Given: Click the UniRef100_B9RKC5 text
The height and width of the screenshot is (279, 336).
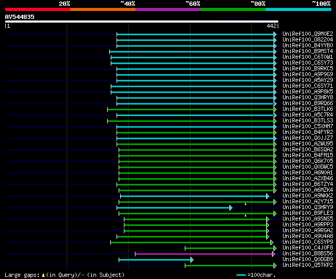Looking at the screenshot, I should pos(308,69).
